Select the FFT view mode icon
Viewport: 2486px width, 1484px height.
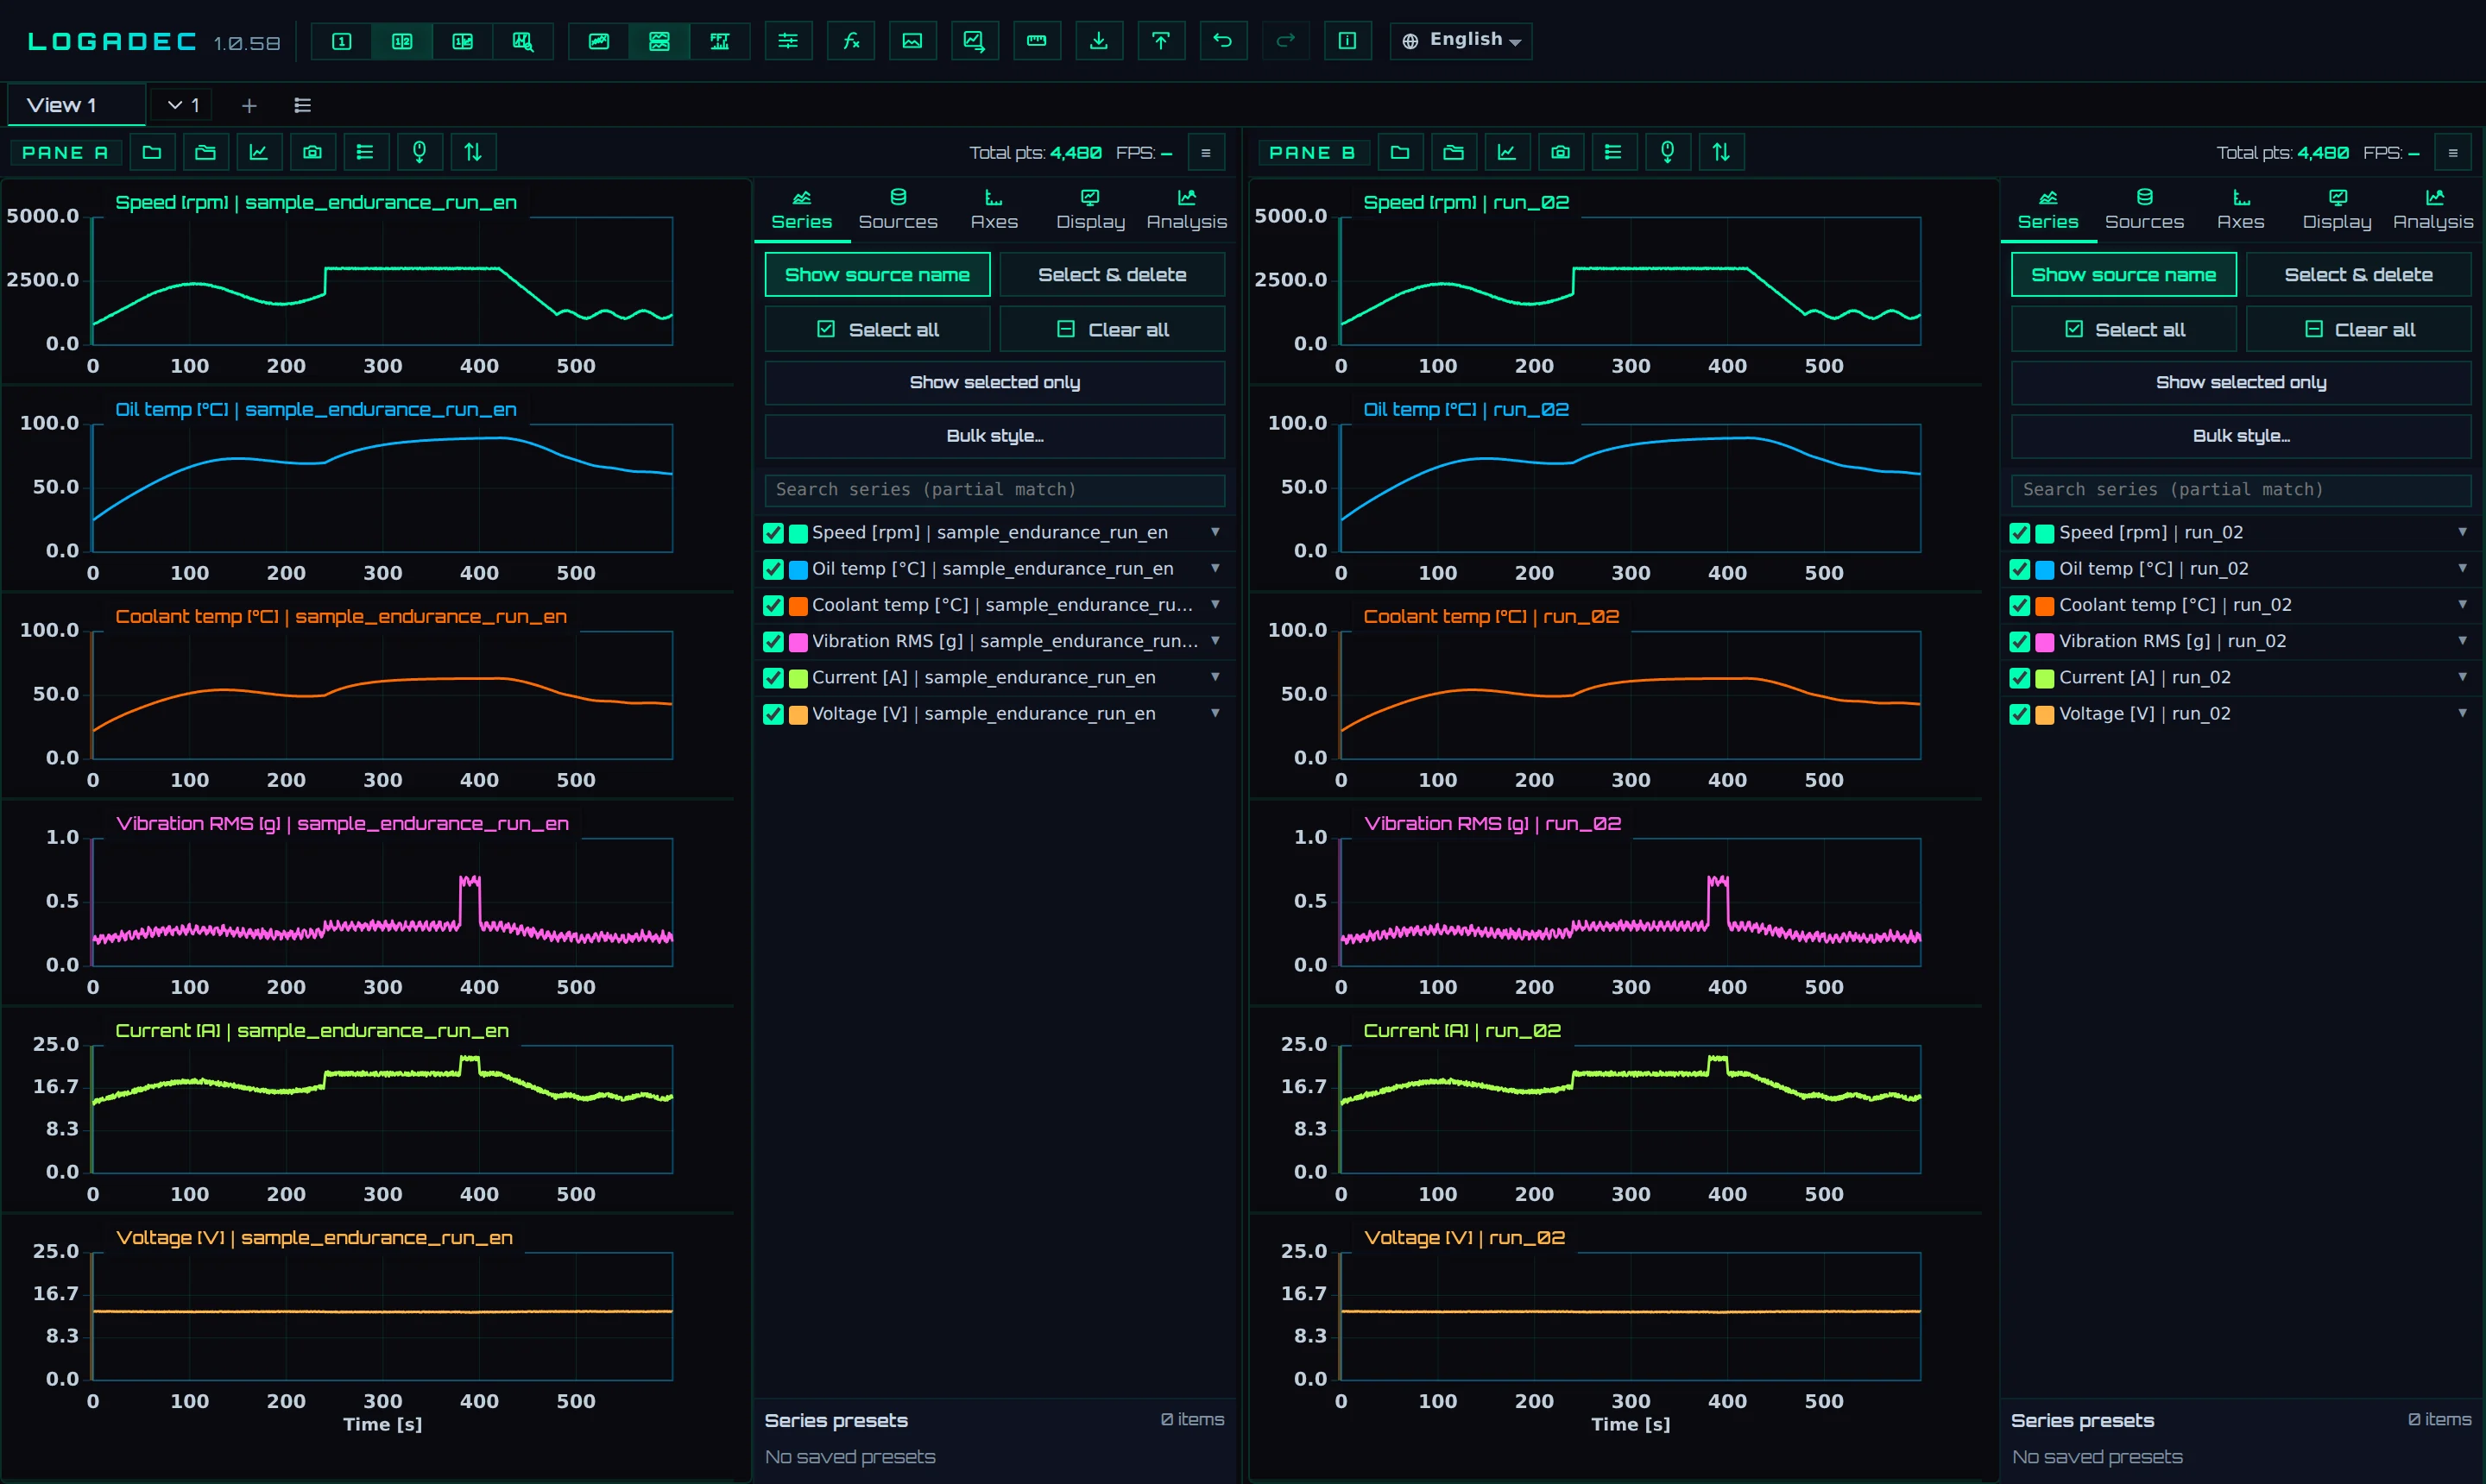(x=719, y=41)
